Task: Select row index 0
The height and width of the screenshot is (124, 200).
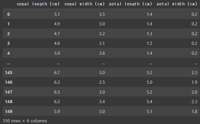Action: point(8,14)
